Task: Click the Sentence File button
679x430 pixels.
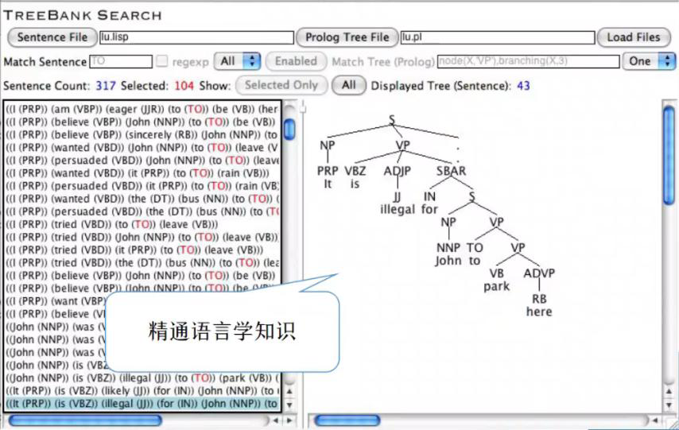Action: pos(52,37)
